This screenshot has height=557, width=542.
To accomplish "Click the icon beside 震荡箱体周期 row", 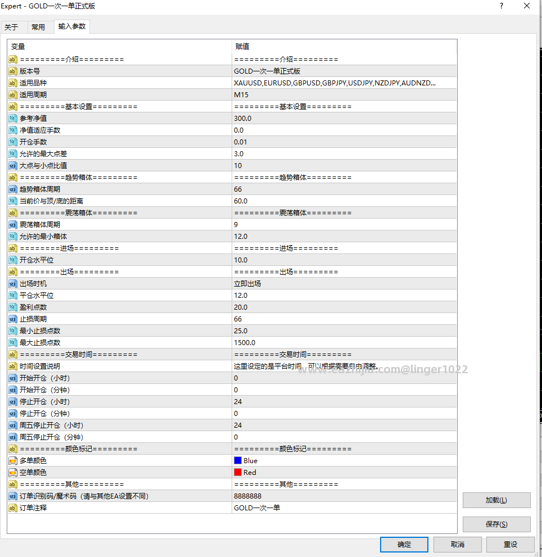I will pyautogui.click(x=13, y=224).
